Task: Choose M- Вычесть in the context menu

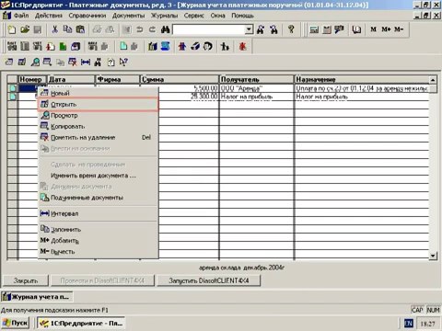Action: pos(99,252)
